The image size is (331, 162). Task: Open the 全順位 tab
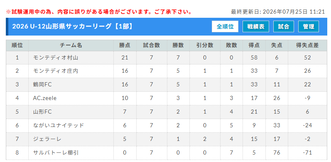click(x=225, y=26)
